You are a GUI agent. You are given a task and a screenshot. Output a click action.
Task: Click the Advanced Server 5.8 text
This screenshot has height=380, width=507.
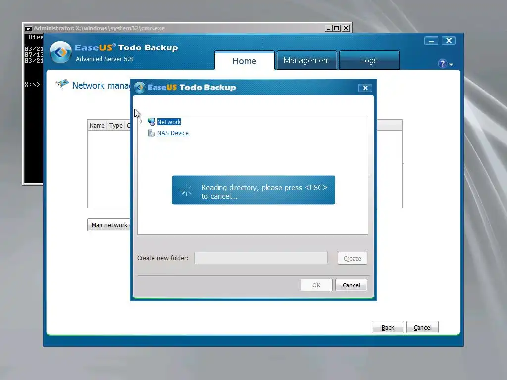tap(104, 59)
